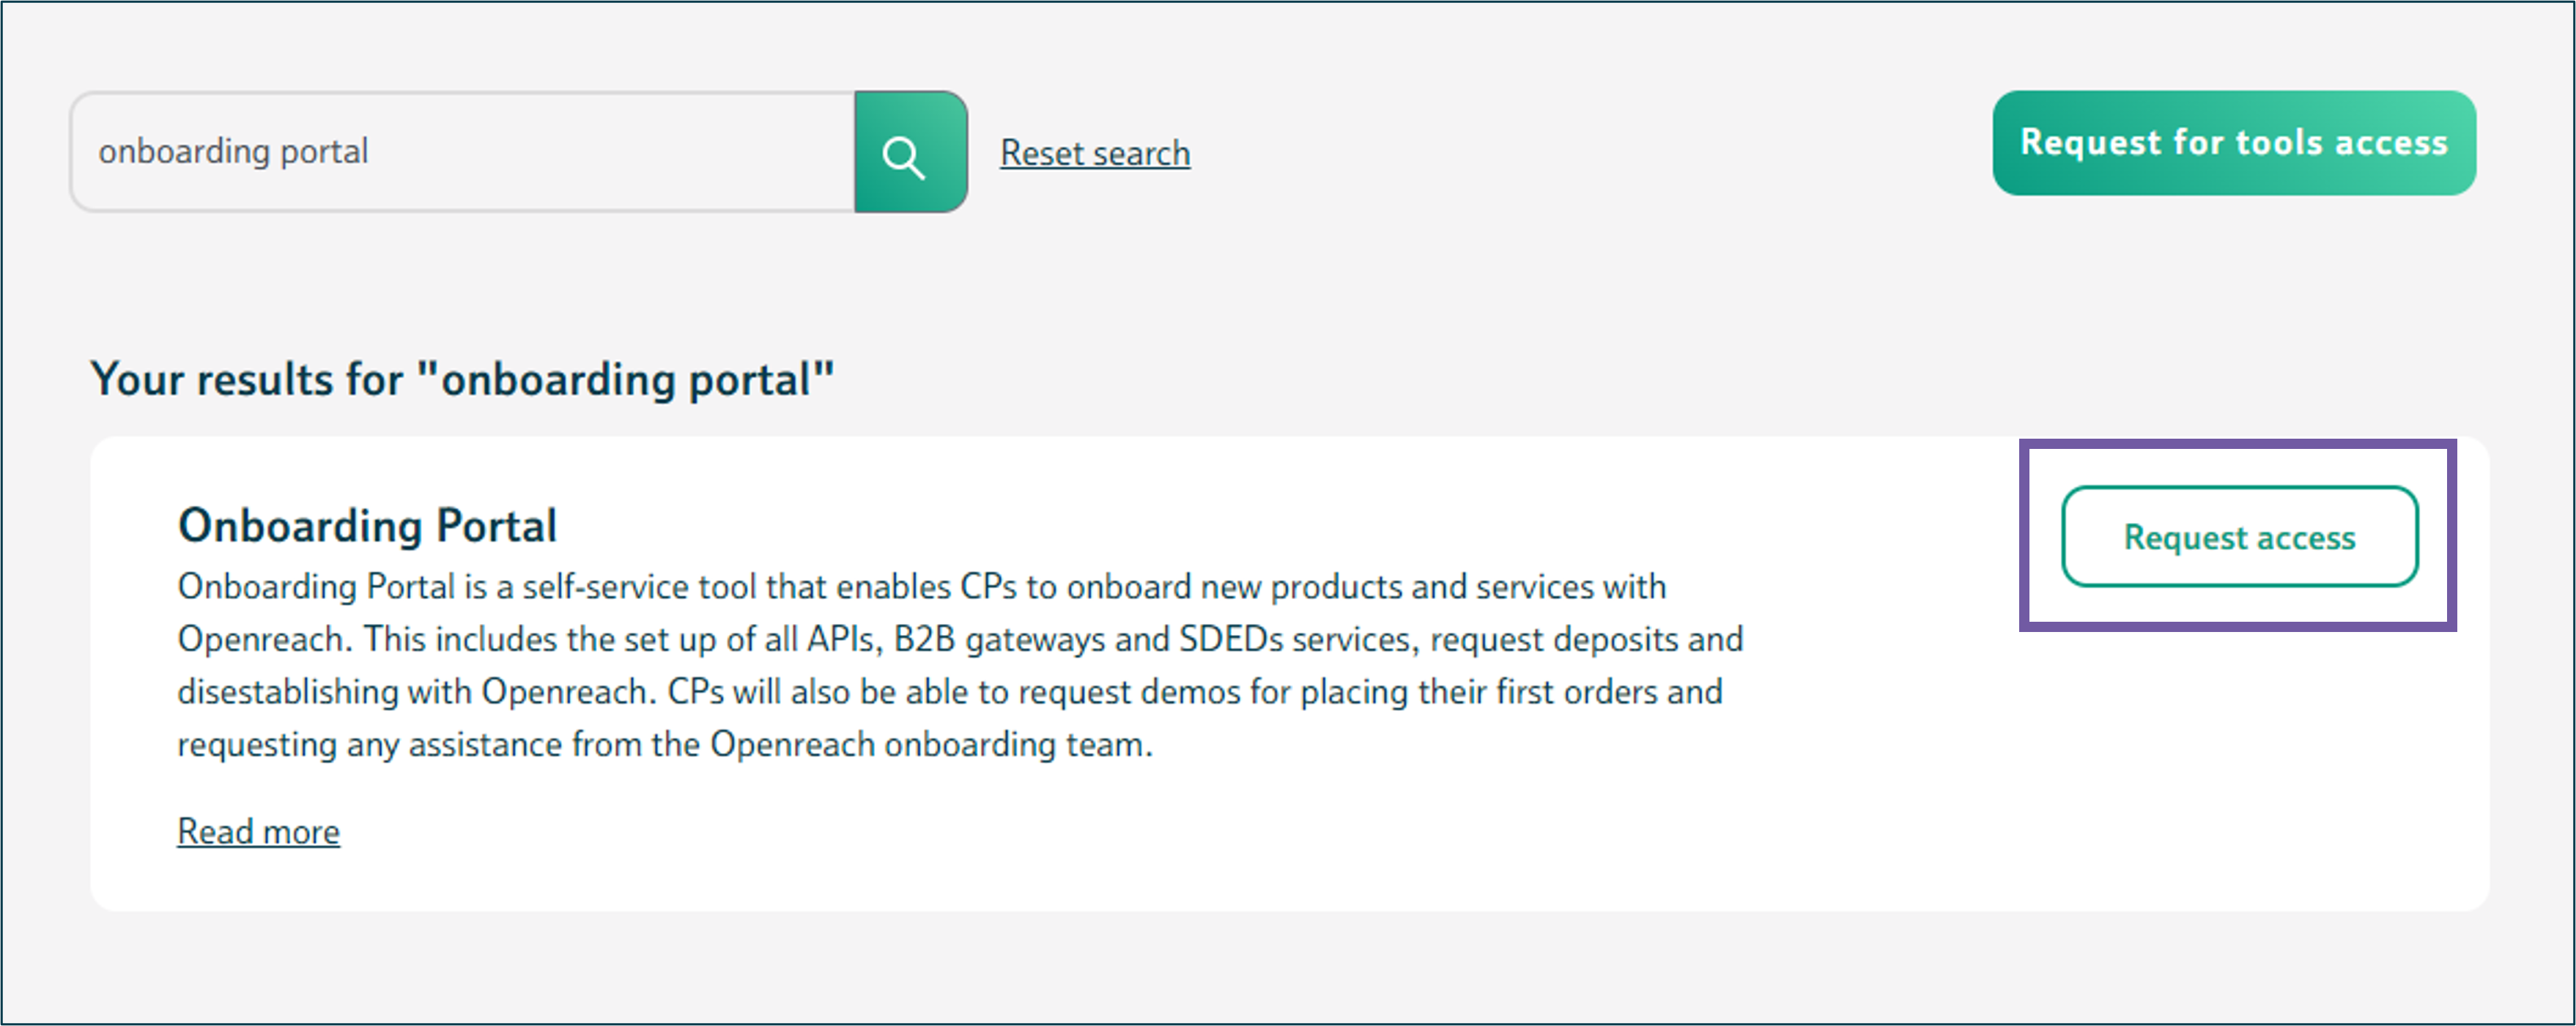Screen dimensions: 2576x1026
Task: Open the Read more link
Action: pos(259,831)
